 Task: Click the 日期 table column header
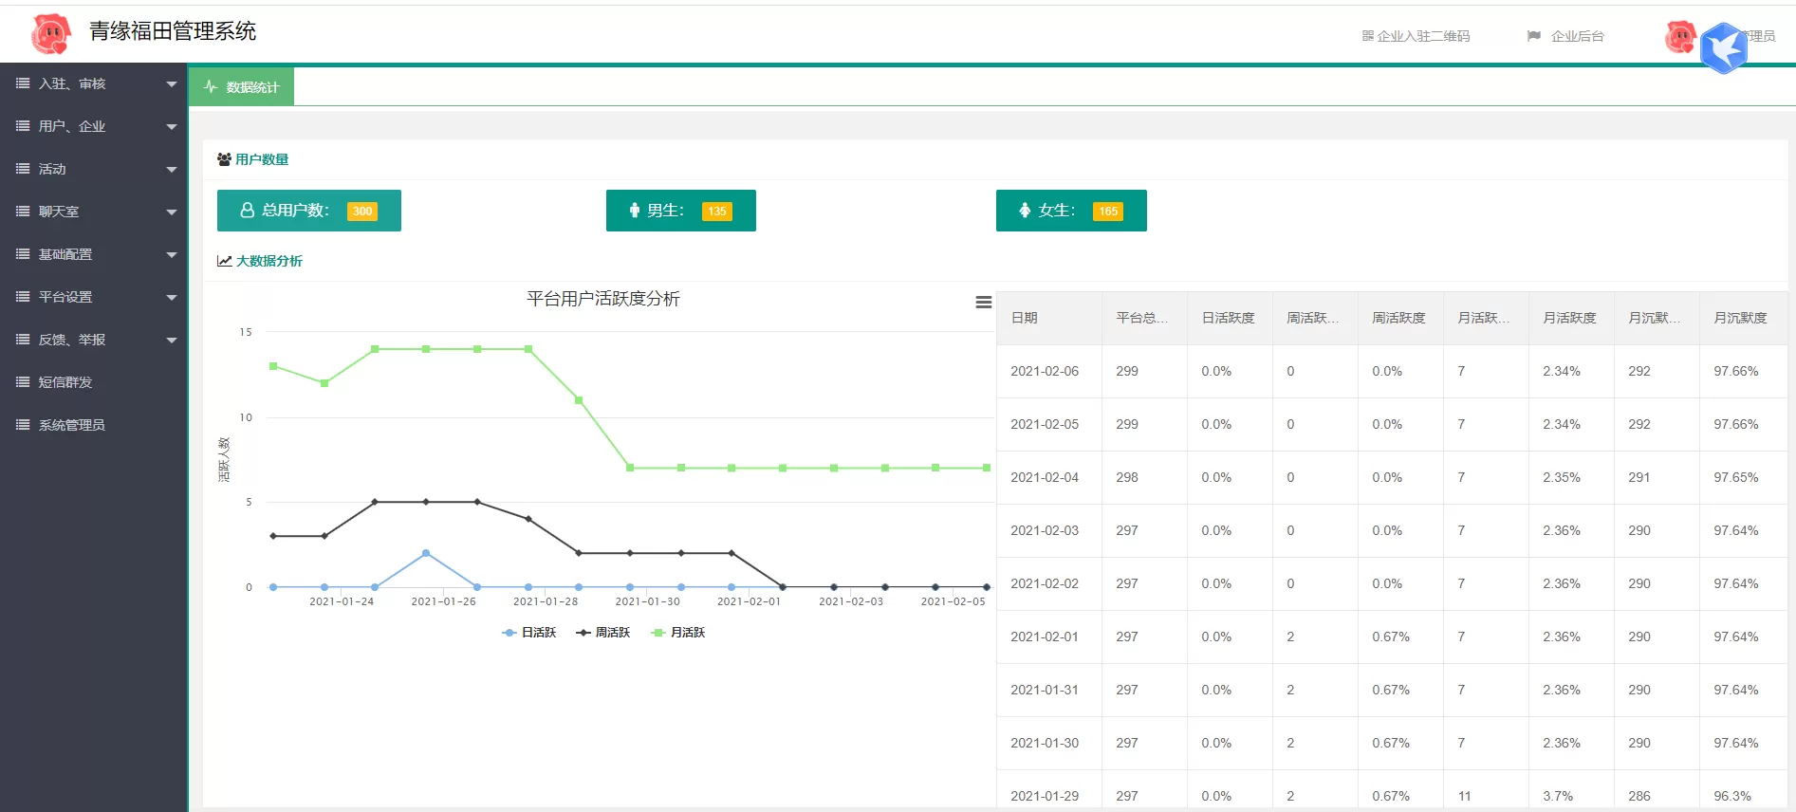[1025, 318]
